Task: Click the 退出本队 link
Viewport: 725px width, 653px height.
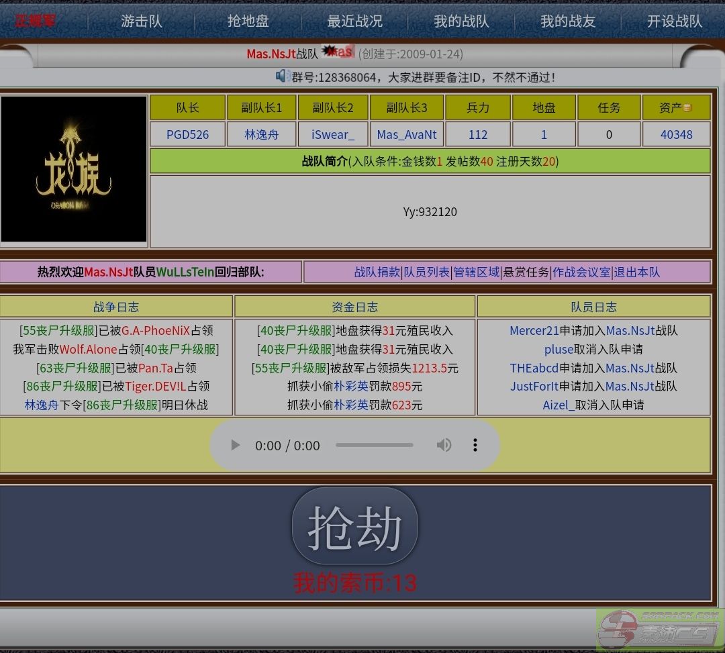Action: pos(637,272)
